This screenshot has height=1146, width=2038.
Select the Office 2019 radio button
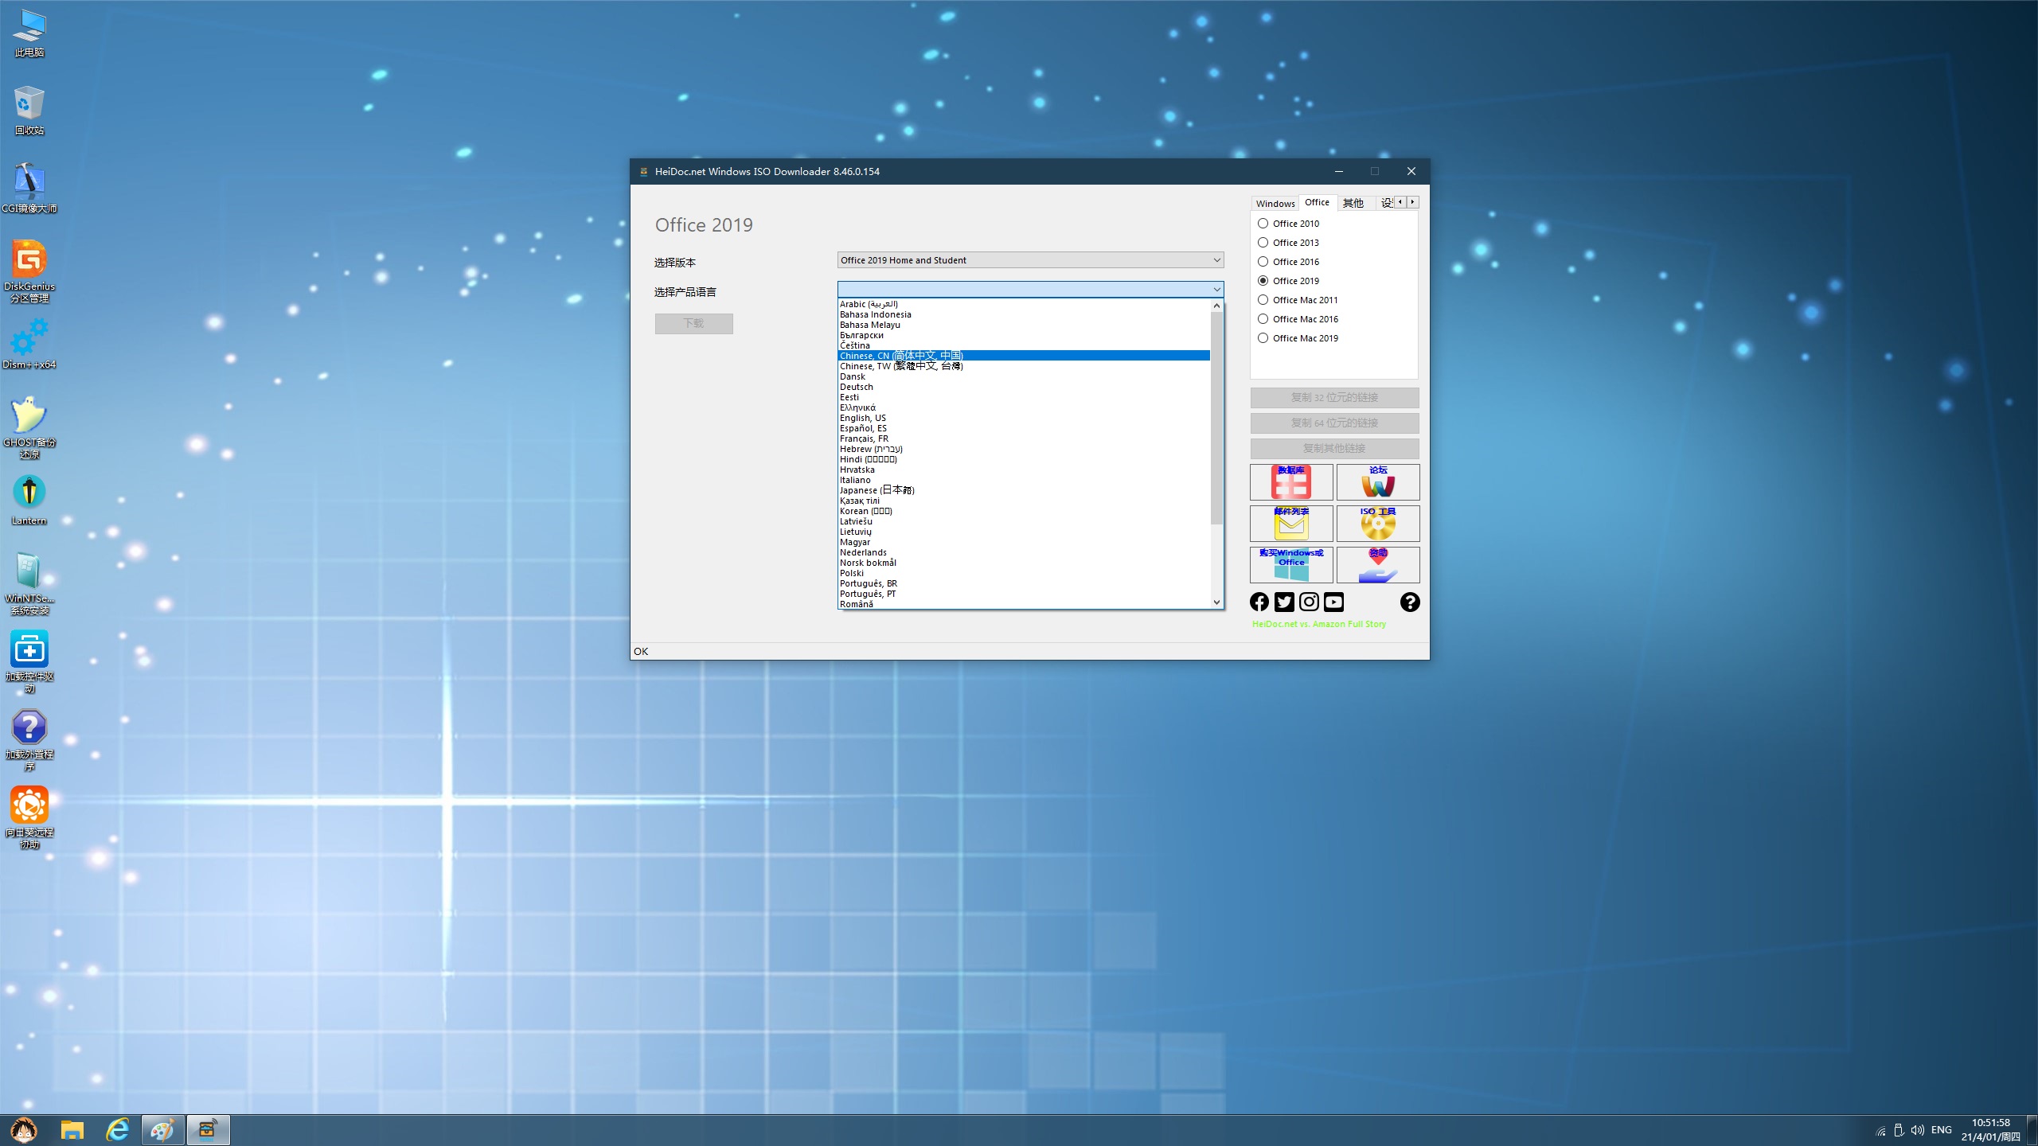(x=1288, y=281)
